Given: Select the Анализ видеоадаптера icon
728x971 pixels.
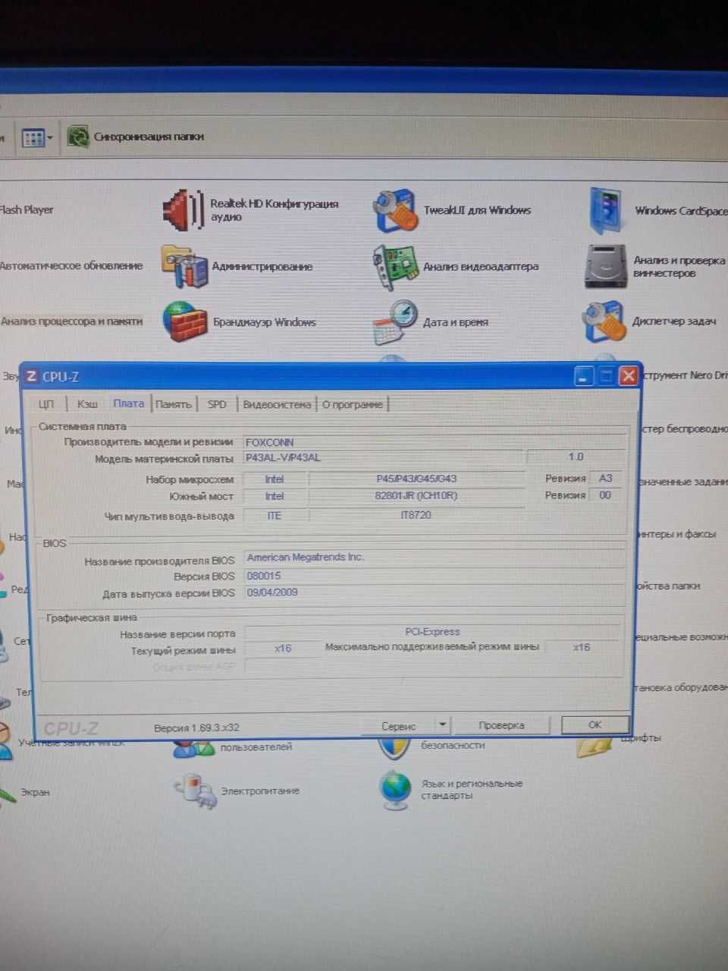Looking at the screenshot, I should point(395,266).
